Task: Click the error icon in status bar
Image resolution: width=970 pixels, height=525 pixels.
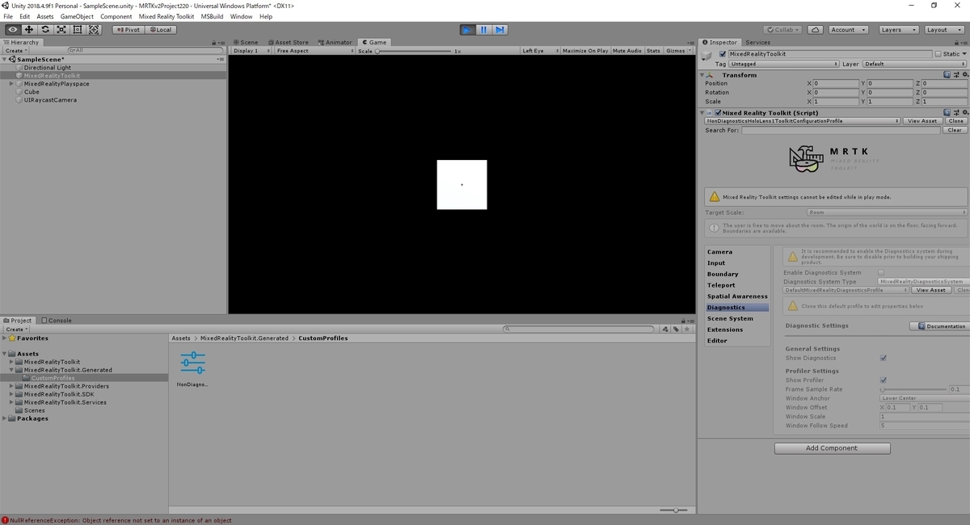Action: [5, 520]
